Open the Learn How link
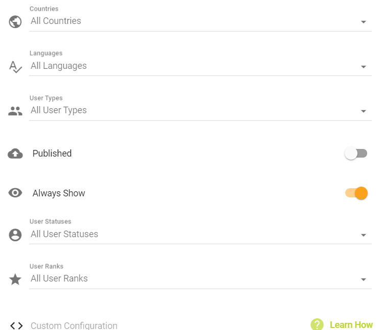The height and width of the screenshot is (330, 383). coord(351,325)
